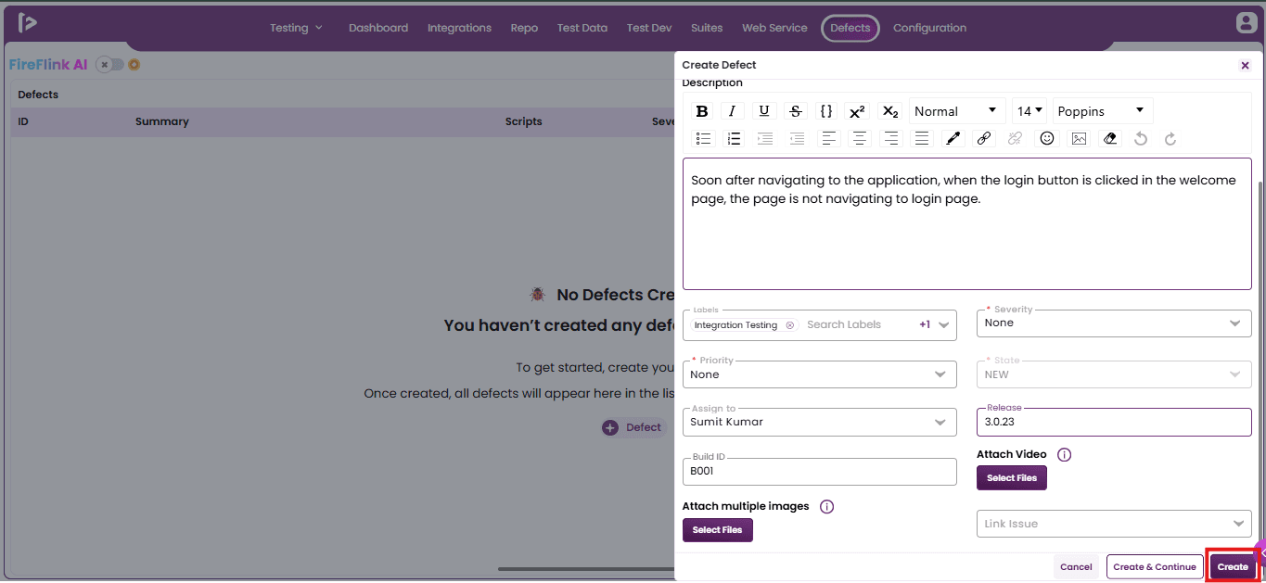Open the Testing project dropdown
The height and width of the screenshot is (583, 1266).
pyautogui.click(x=297, y=28)
